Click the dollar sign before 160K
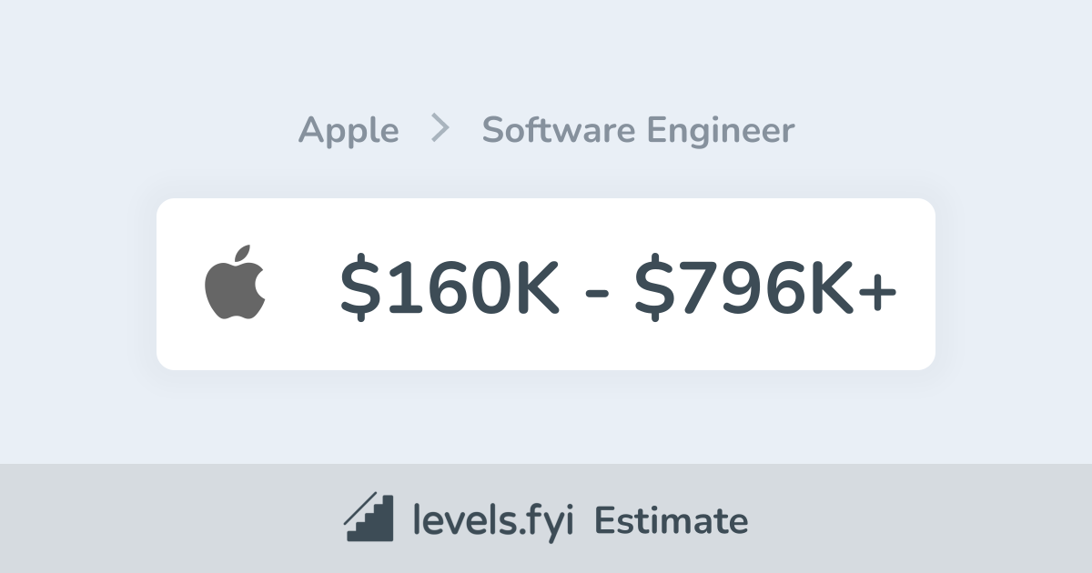1092x573 pixels. [359, 285]
